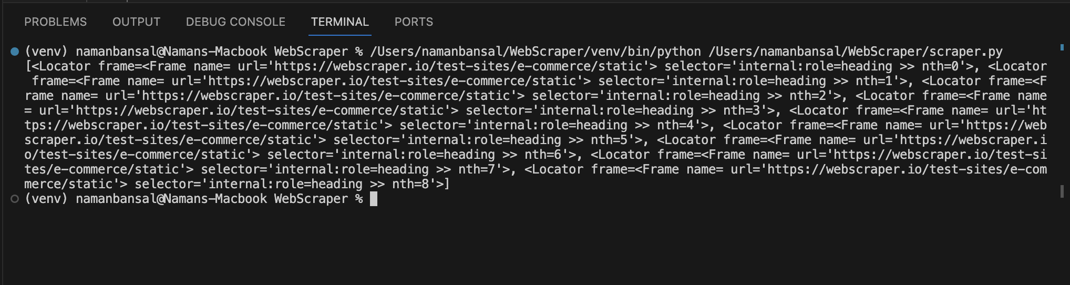The image size is (1070, 285).
Task: Select the DEBUG CONSOLE tab
Action: click(x=235, y=22)
